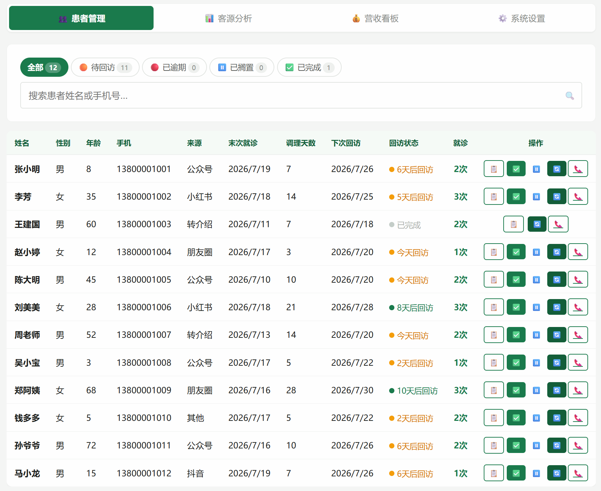Click 8天后回访 status text
The height and width of the screenshot is (491, 601).
(x=411, y=308)
